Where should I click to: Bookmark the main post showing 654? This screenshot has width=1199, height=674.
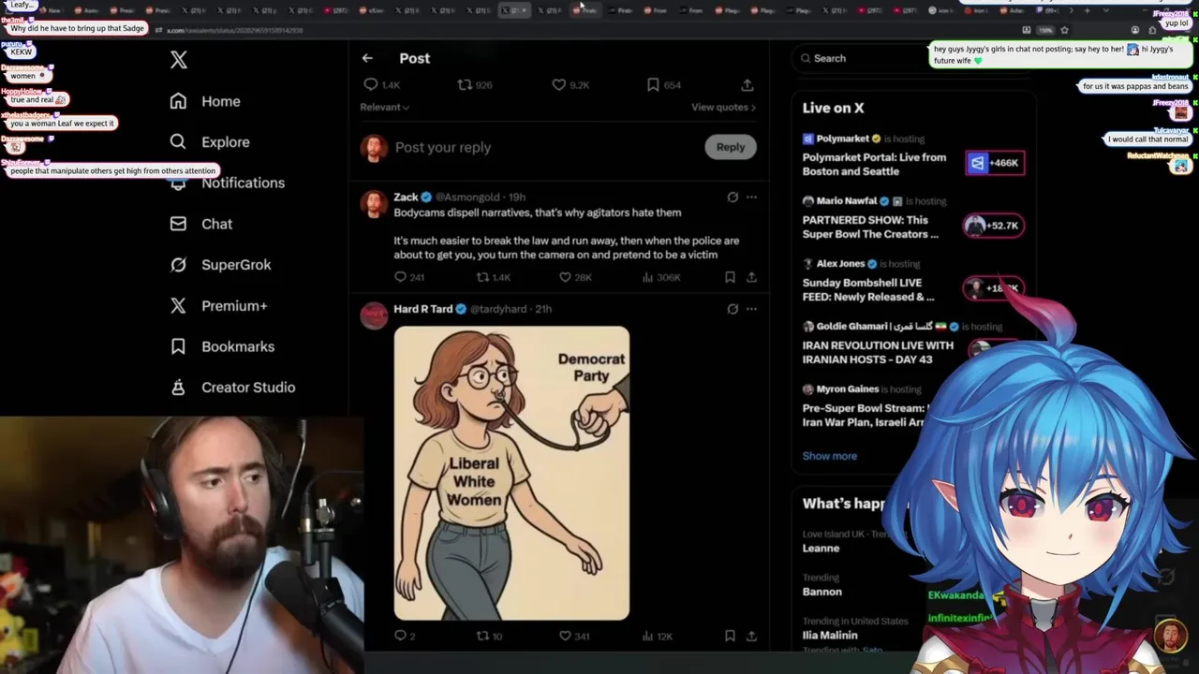tap(653, 84)
